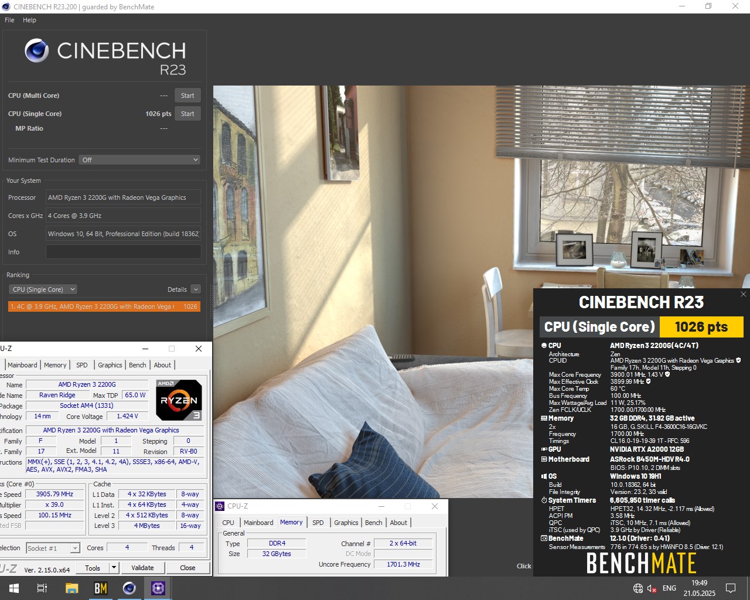Click the CPU section icon in BenchMate overlay

point(544,346)
